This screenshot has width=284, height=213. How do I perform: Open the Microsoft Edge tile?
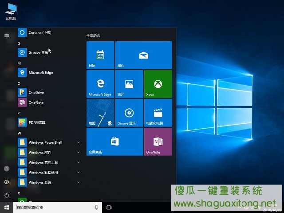click(x=100, y=84)
